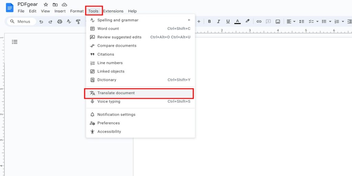Image resolution: width=352 pixels, height=176 pixels.
Task: Close the Tools menu
Action: click(x=93, y=11)
